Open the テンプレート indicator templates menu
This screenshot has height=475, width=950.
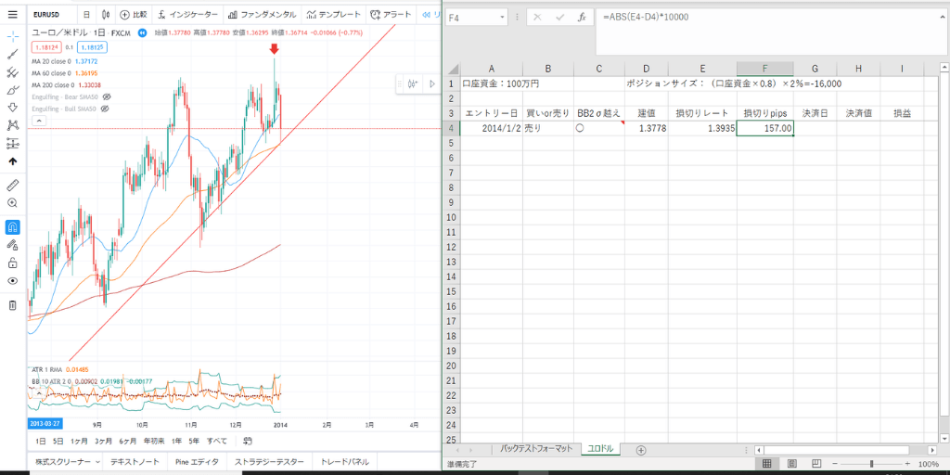point(334,14)
